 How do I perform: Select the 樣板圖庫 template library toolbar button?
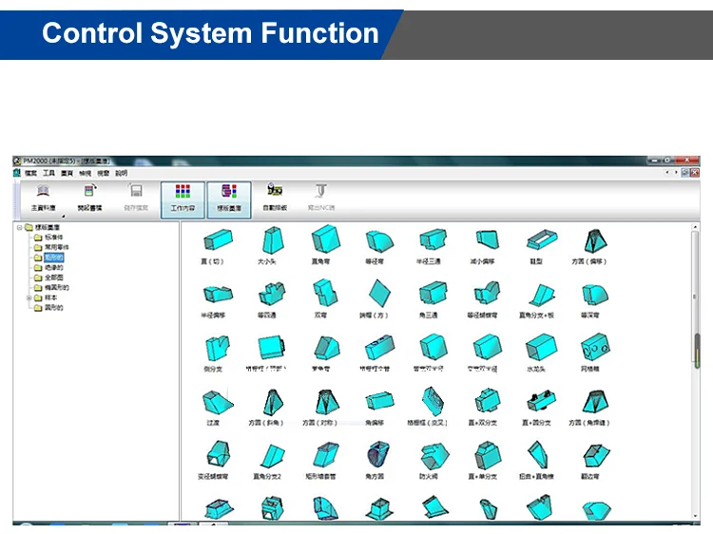click(x=229, y=200)
